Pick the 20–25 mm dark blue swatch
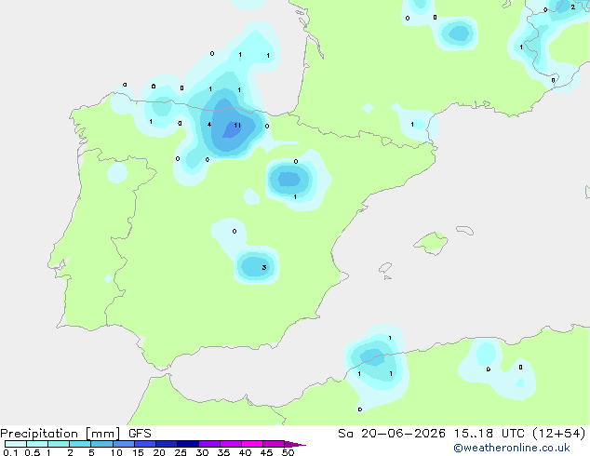The image size is (590, 456). point(167,444)
